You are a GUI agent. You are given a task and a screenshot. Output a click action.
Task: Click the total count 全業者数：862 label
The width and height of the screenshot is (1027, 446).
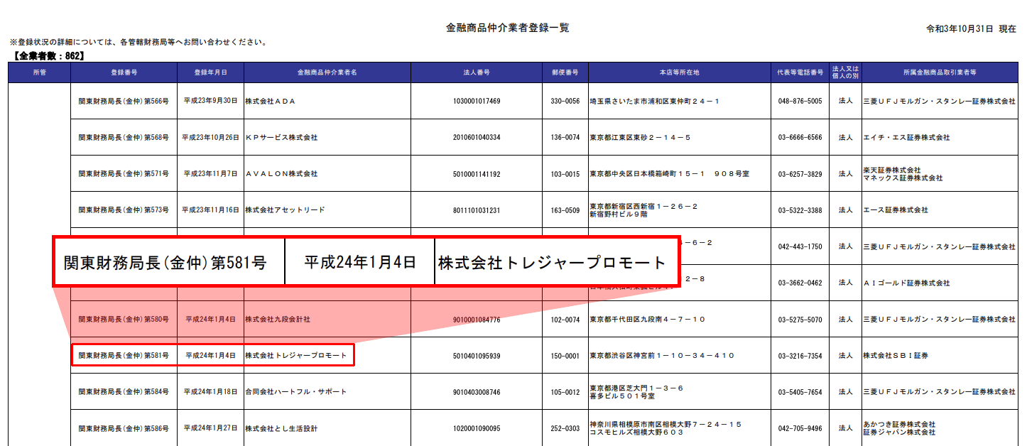pyautogui.click(x=49, y=55)
